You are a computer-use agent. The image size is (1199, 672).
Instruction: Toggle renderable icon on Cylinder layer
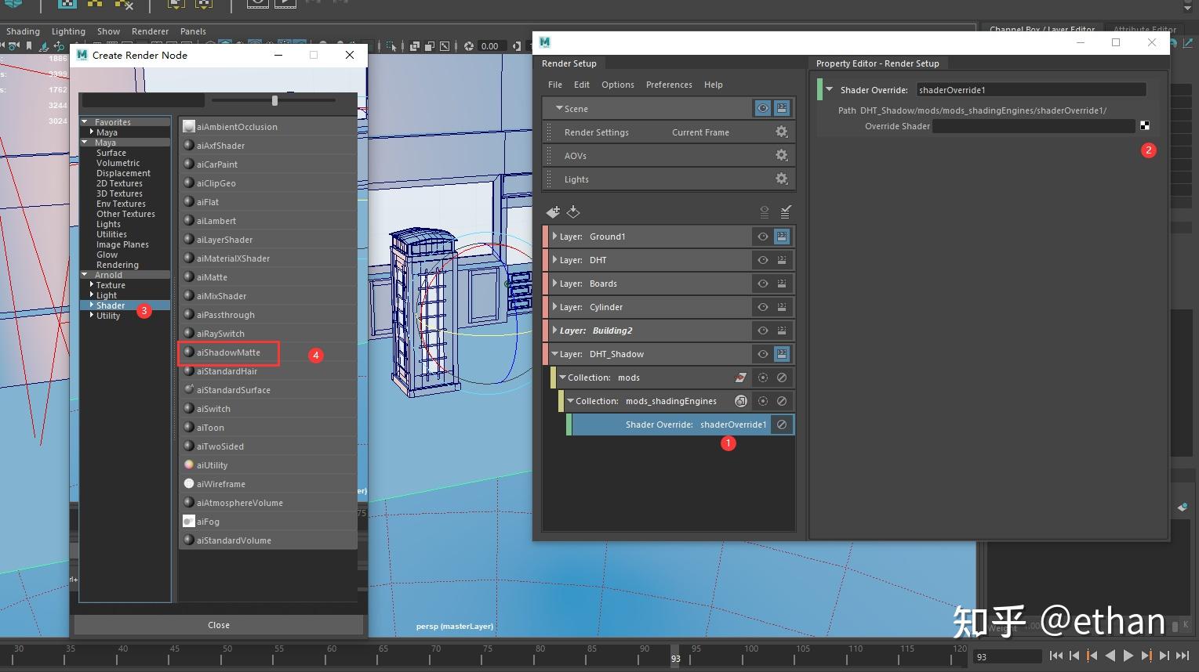point(782,306)
